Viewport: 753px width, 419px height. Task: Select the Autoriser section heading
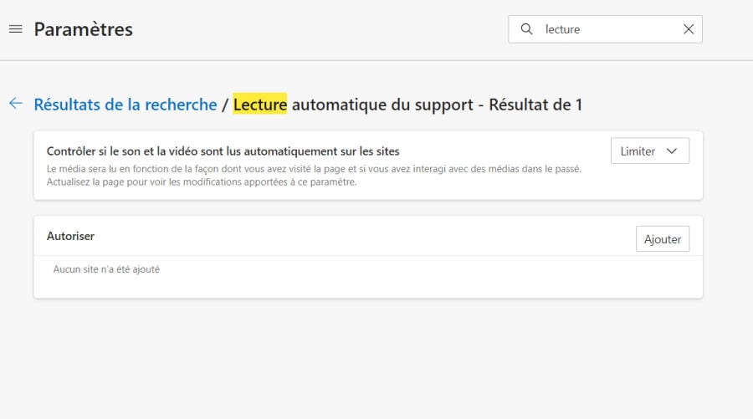pos(70,236)
